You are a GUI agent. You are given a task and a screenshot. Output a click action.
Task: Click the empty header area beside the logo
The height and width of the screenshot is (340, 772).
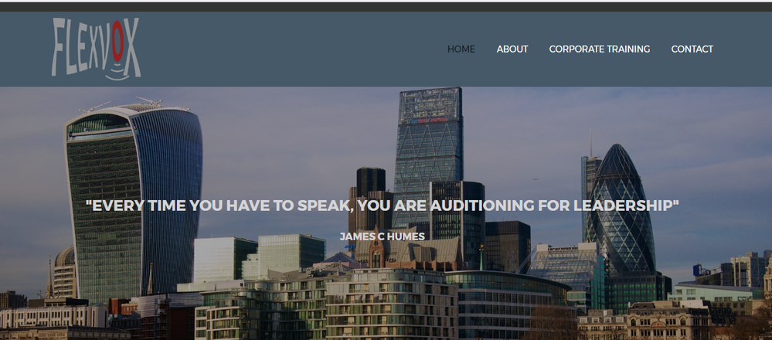(291, 49)
